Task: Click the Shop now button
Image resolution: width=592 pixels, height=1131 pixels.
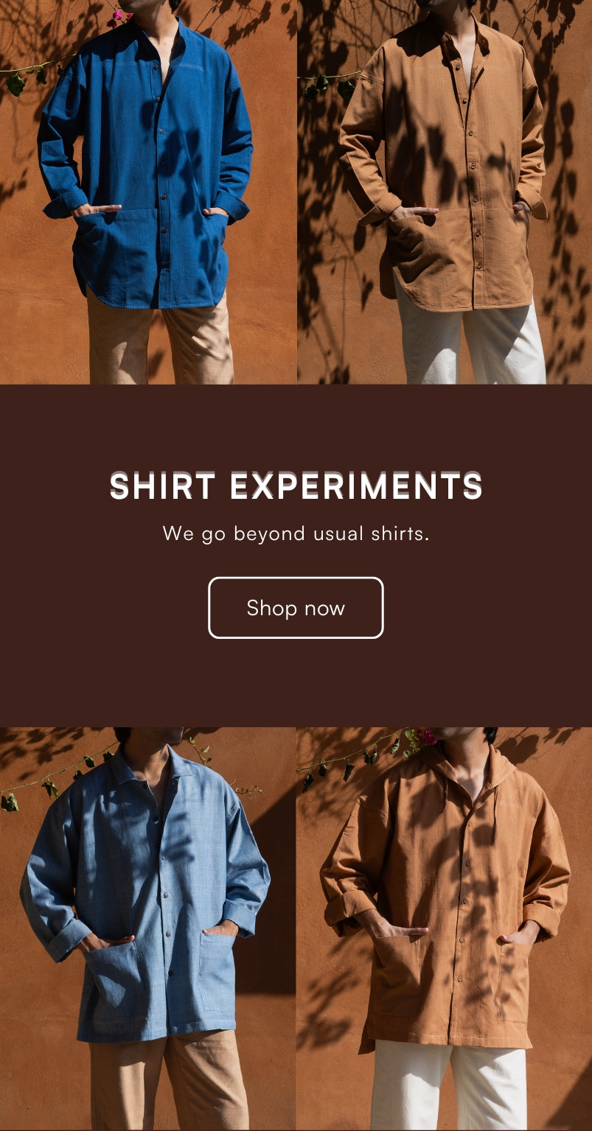Action: [296, 608]
